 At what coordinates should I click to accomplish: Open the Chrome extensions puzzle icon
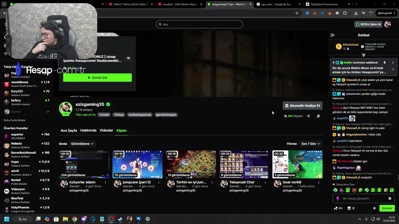[x=345, y=13]
